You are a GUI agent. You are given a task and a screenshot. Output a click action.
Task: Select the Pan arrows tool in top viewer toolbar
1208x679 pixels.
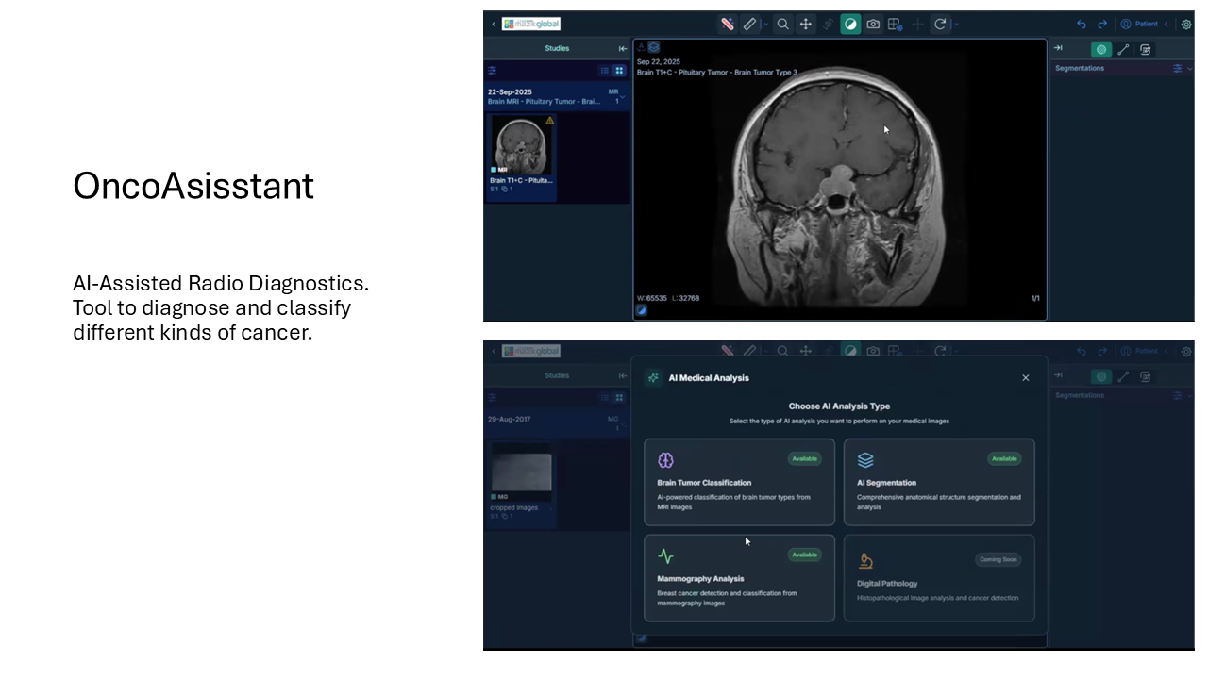coord(806,25)
